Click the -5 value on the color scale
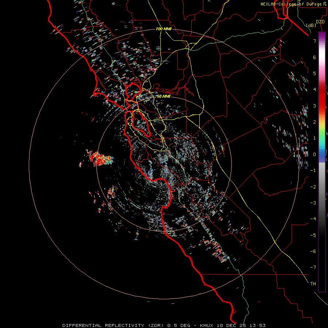328x328 pixels. tap(313, 235)
